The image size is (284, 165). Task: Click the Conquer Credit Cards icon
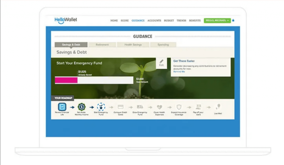(x=120, y=107)
